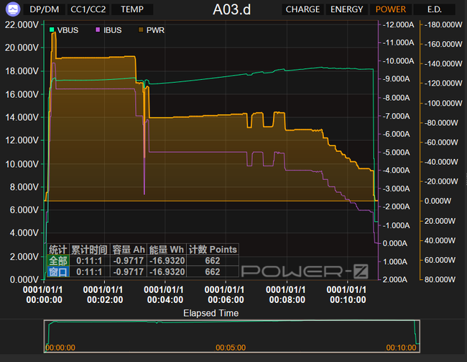Click the -12.000A current axis label
Screen dimensions: 467x362
click(x=398, y=24)
